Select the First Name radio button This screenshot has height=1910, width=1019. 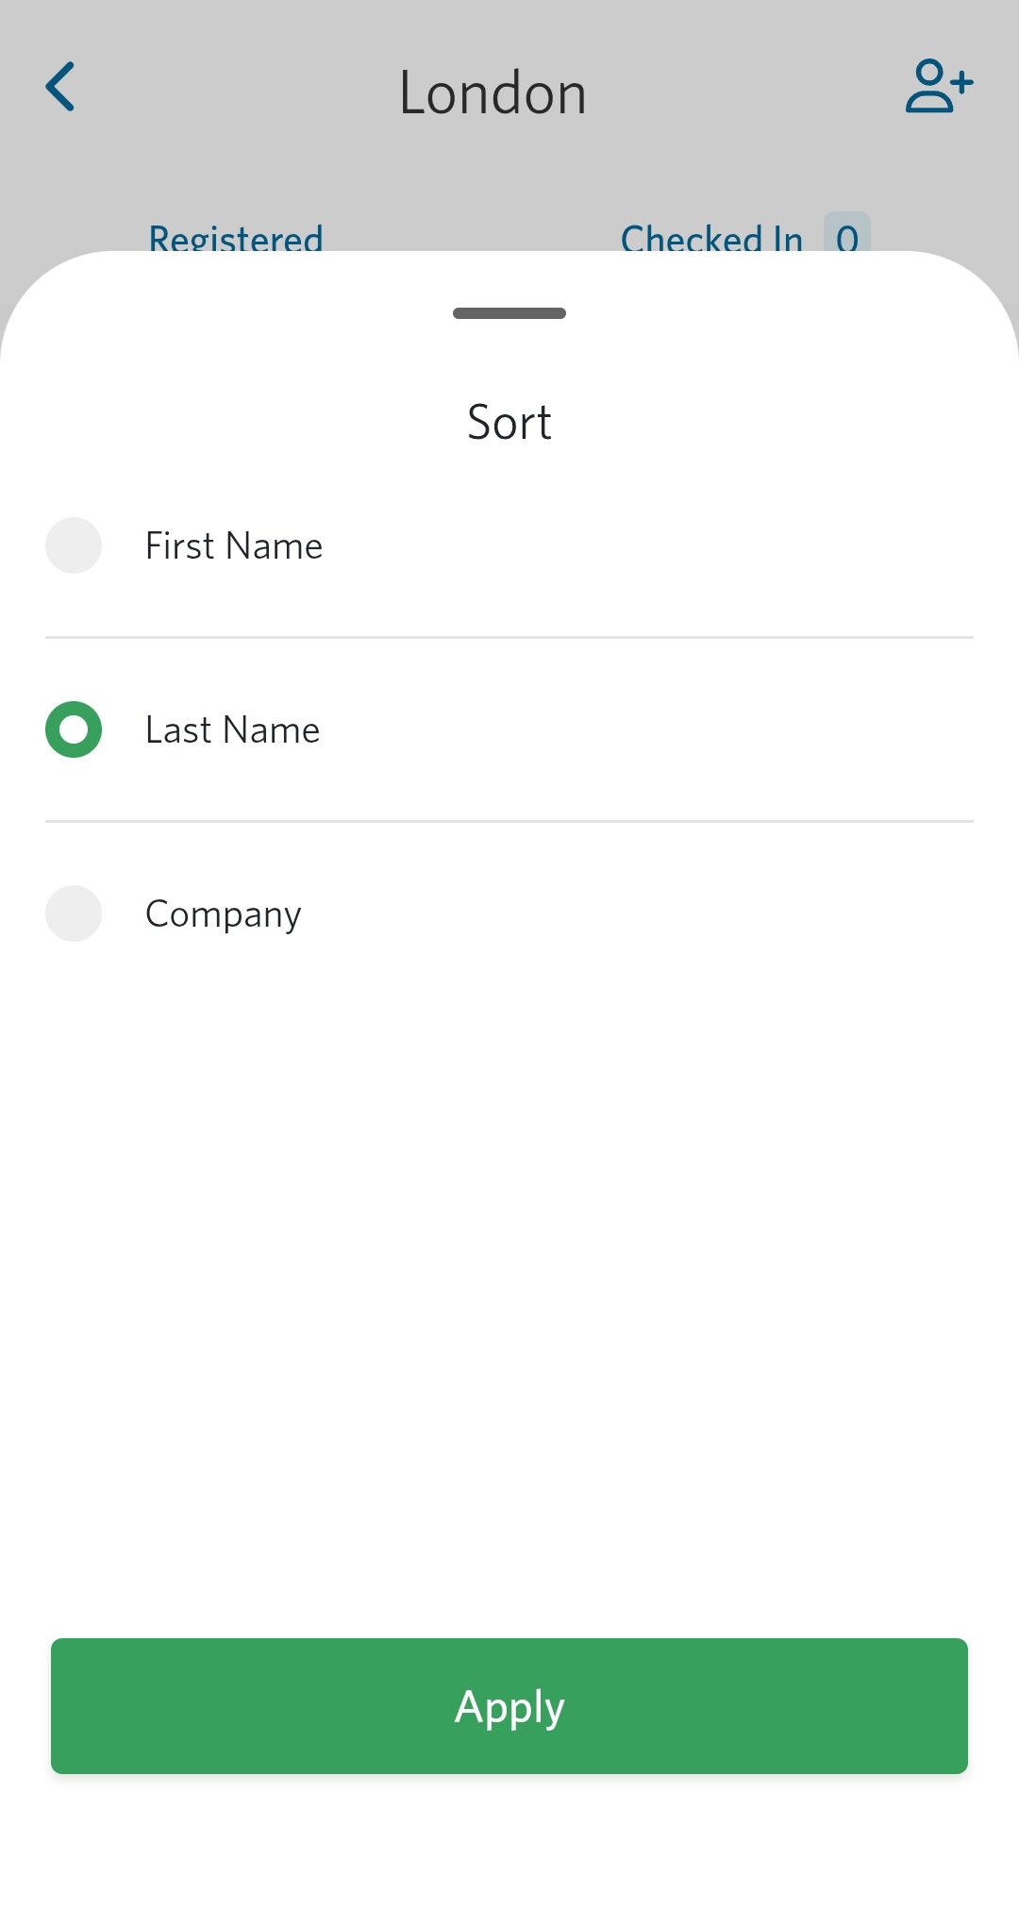pyautogui.click(x=74, y=545)
